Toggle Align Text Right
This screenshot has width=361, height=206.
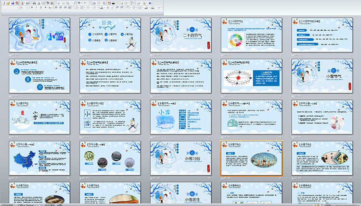tap(65, 7)
